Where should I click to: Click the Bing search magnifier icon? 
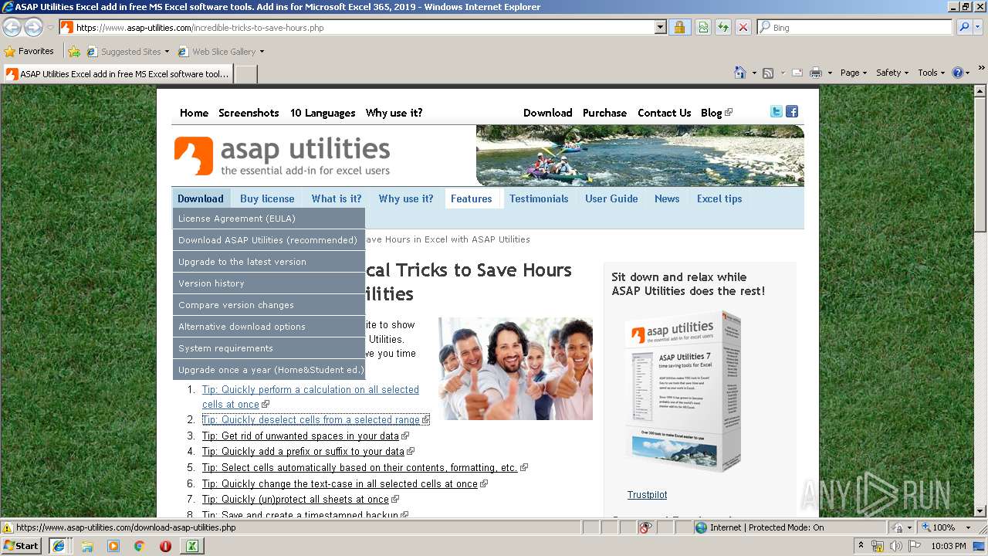coord(964,27)
